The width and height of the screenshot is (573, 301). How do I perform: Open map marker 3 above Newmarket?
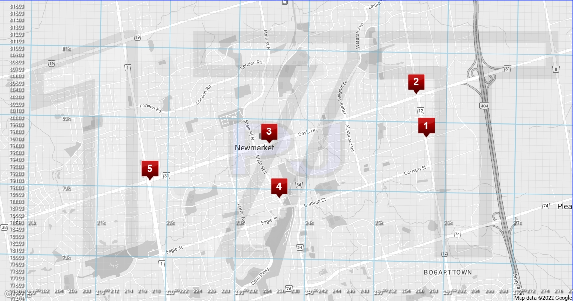(269, 133)
